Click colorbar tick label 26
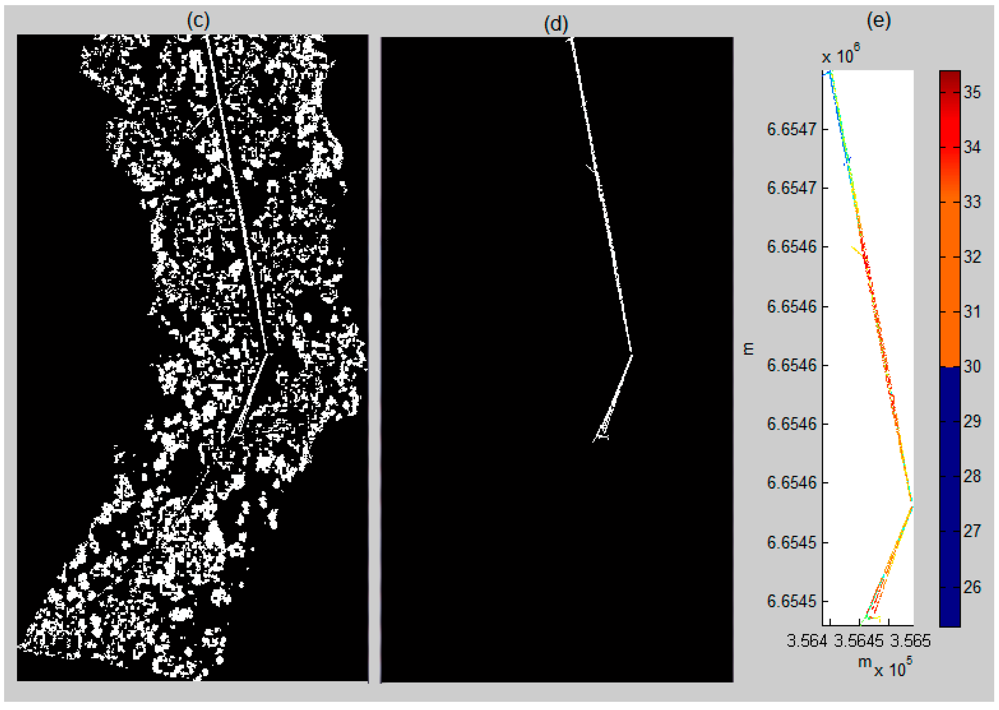The image size is (999, 710). 972,587
